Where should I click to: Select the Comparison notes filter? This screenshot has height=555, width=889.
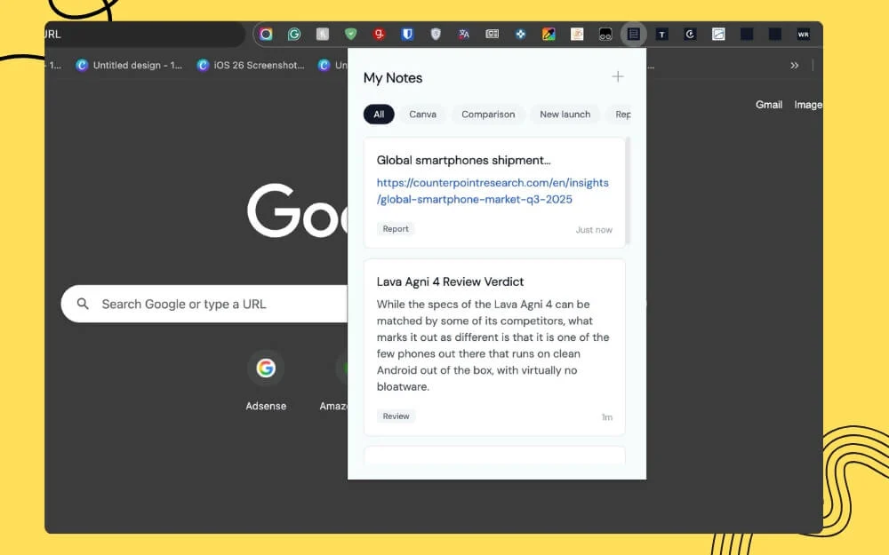[487, 114]
